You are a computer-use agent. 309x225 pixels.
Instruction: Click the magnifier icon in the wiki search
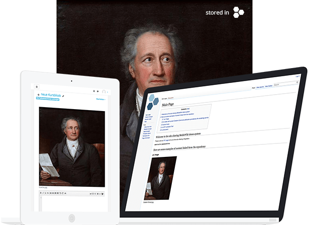point(297,82)
